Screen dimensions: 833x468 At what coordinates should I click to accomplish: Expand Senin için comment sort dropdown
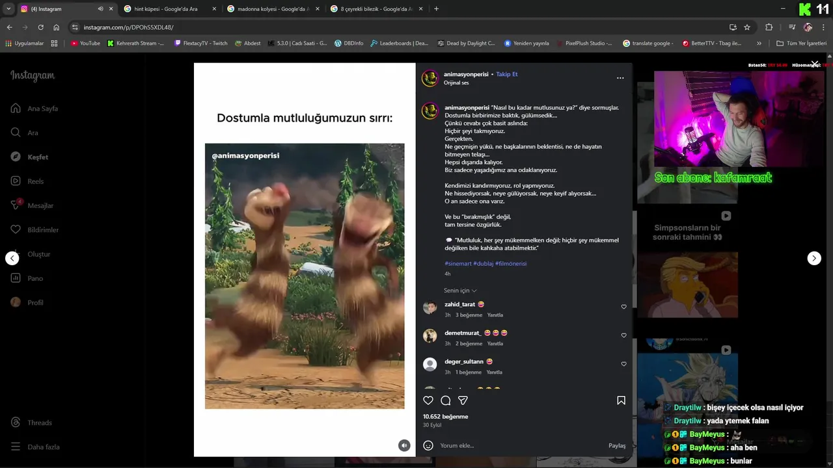point(460,291)
